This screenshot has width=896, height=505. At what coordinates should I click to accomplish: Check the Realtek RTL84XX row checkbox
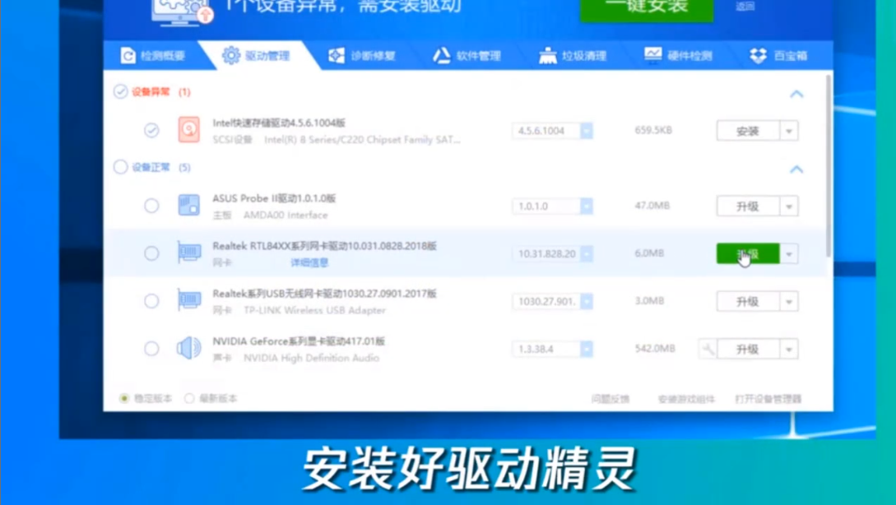151,253
